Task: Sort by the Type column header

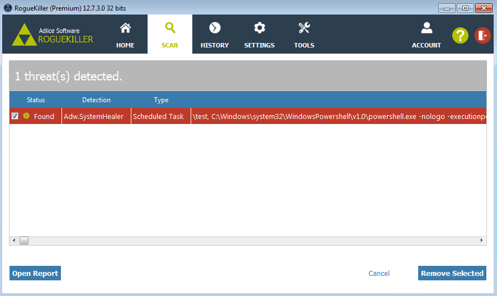Action: coord(161,100)
